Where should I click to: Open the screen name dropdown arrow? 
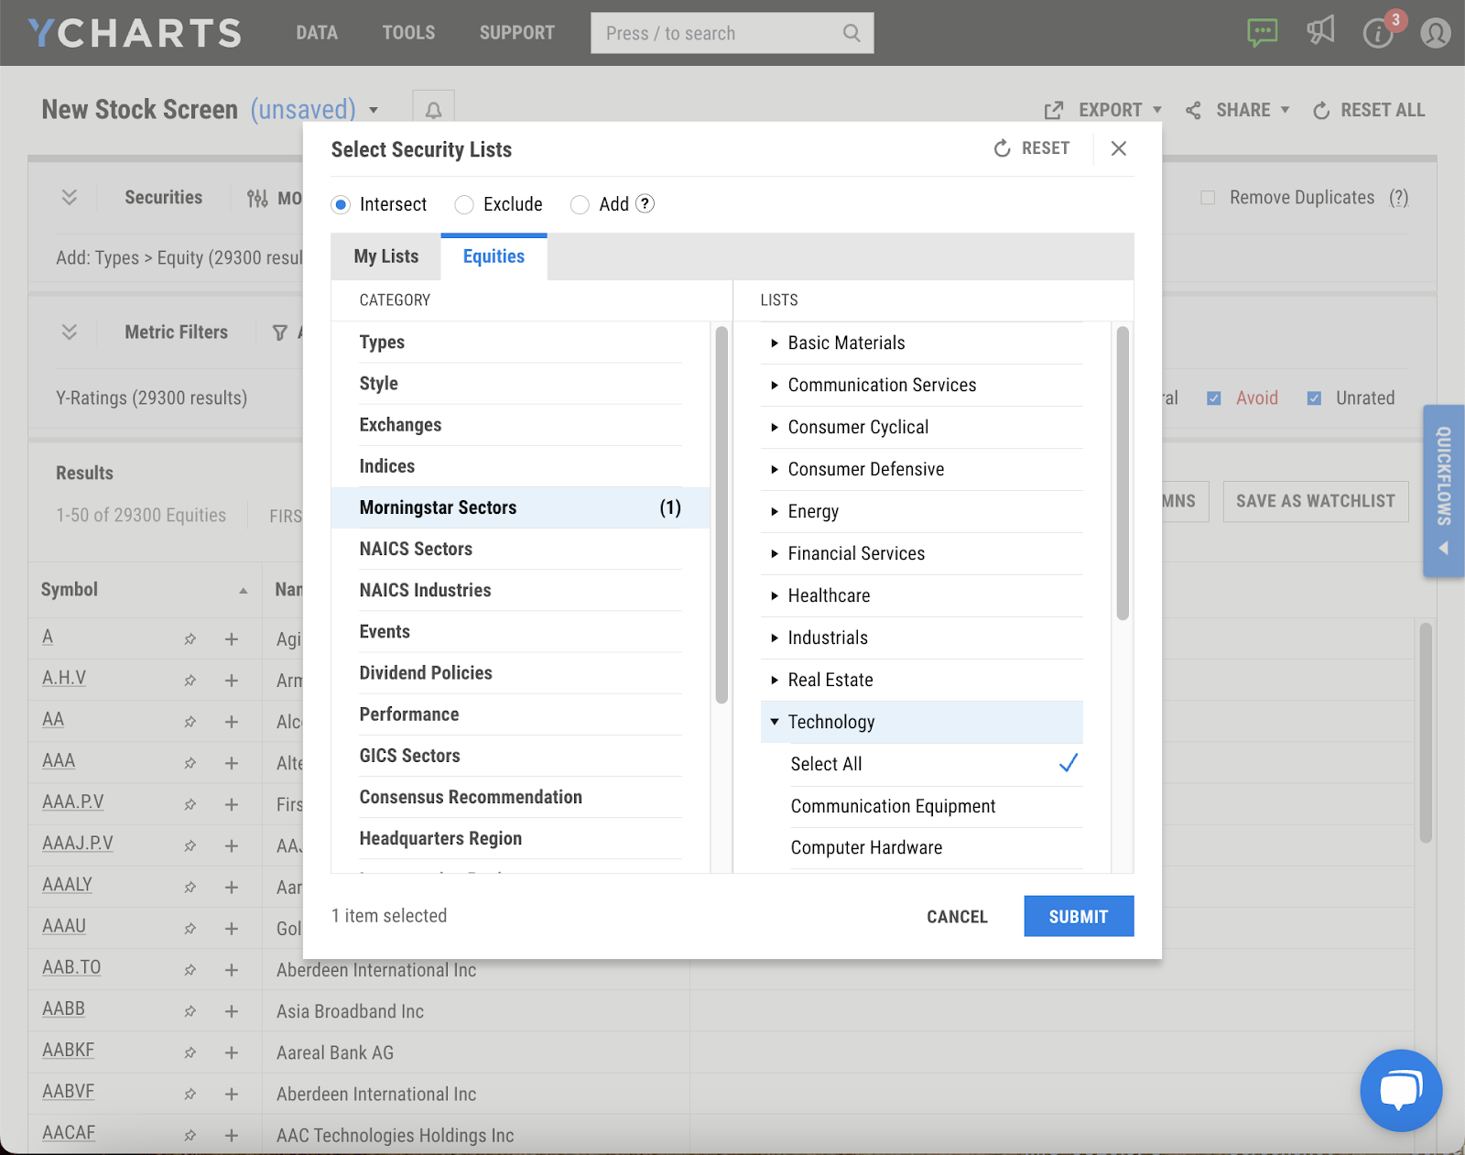[374, 110]
